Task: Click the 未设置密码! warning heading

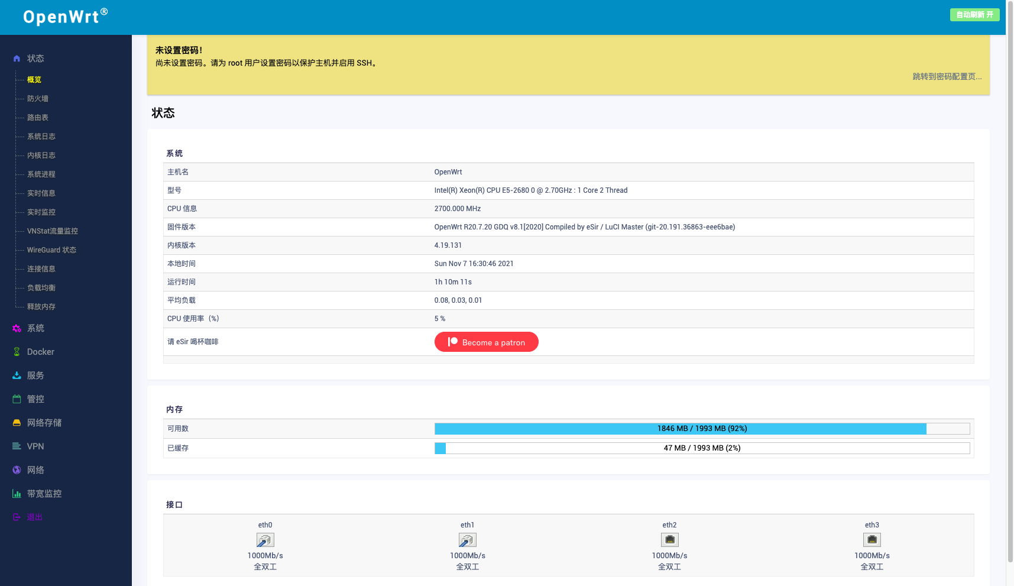Action: (179, 50)
